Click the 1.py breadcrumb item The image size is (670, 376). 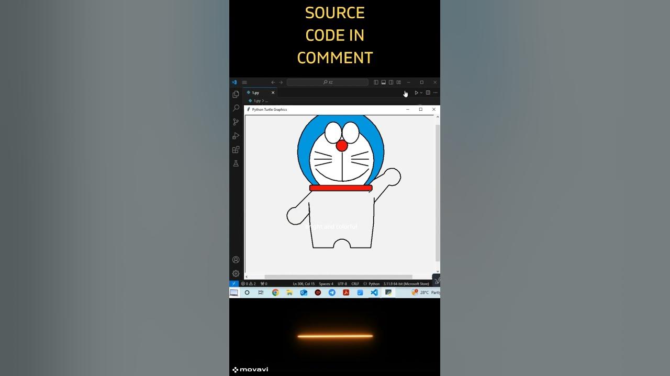(256, 101)
